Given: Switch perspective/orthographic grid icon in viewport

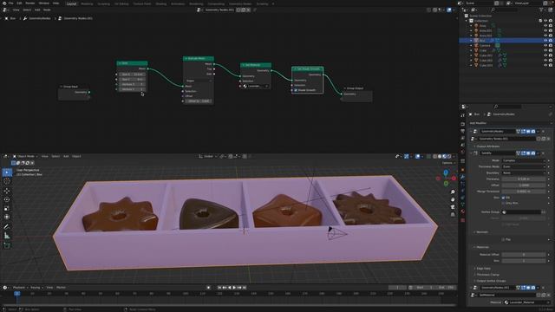Looking at the screenshot, I should pos(453,214).
